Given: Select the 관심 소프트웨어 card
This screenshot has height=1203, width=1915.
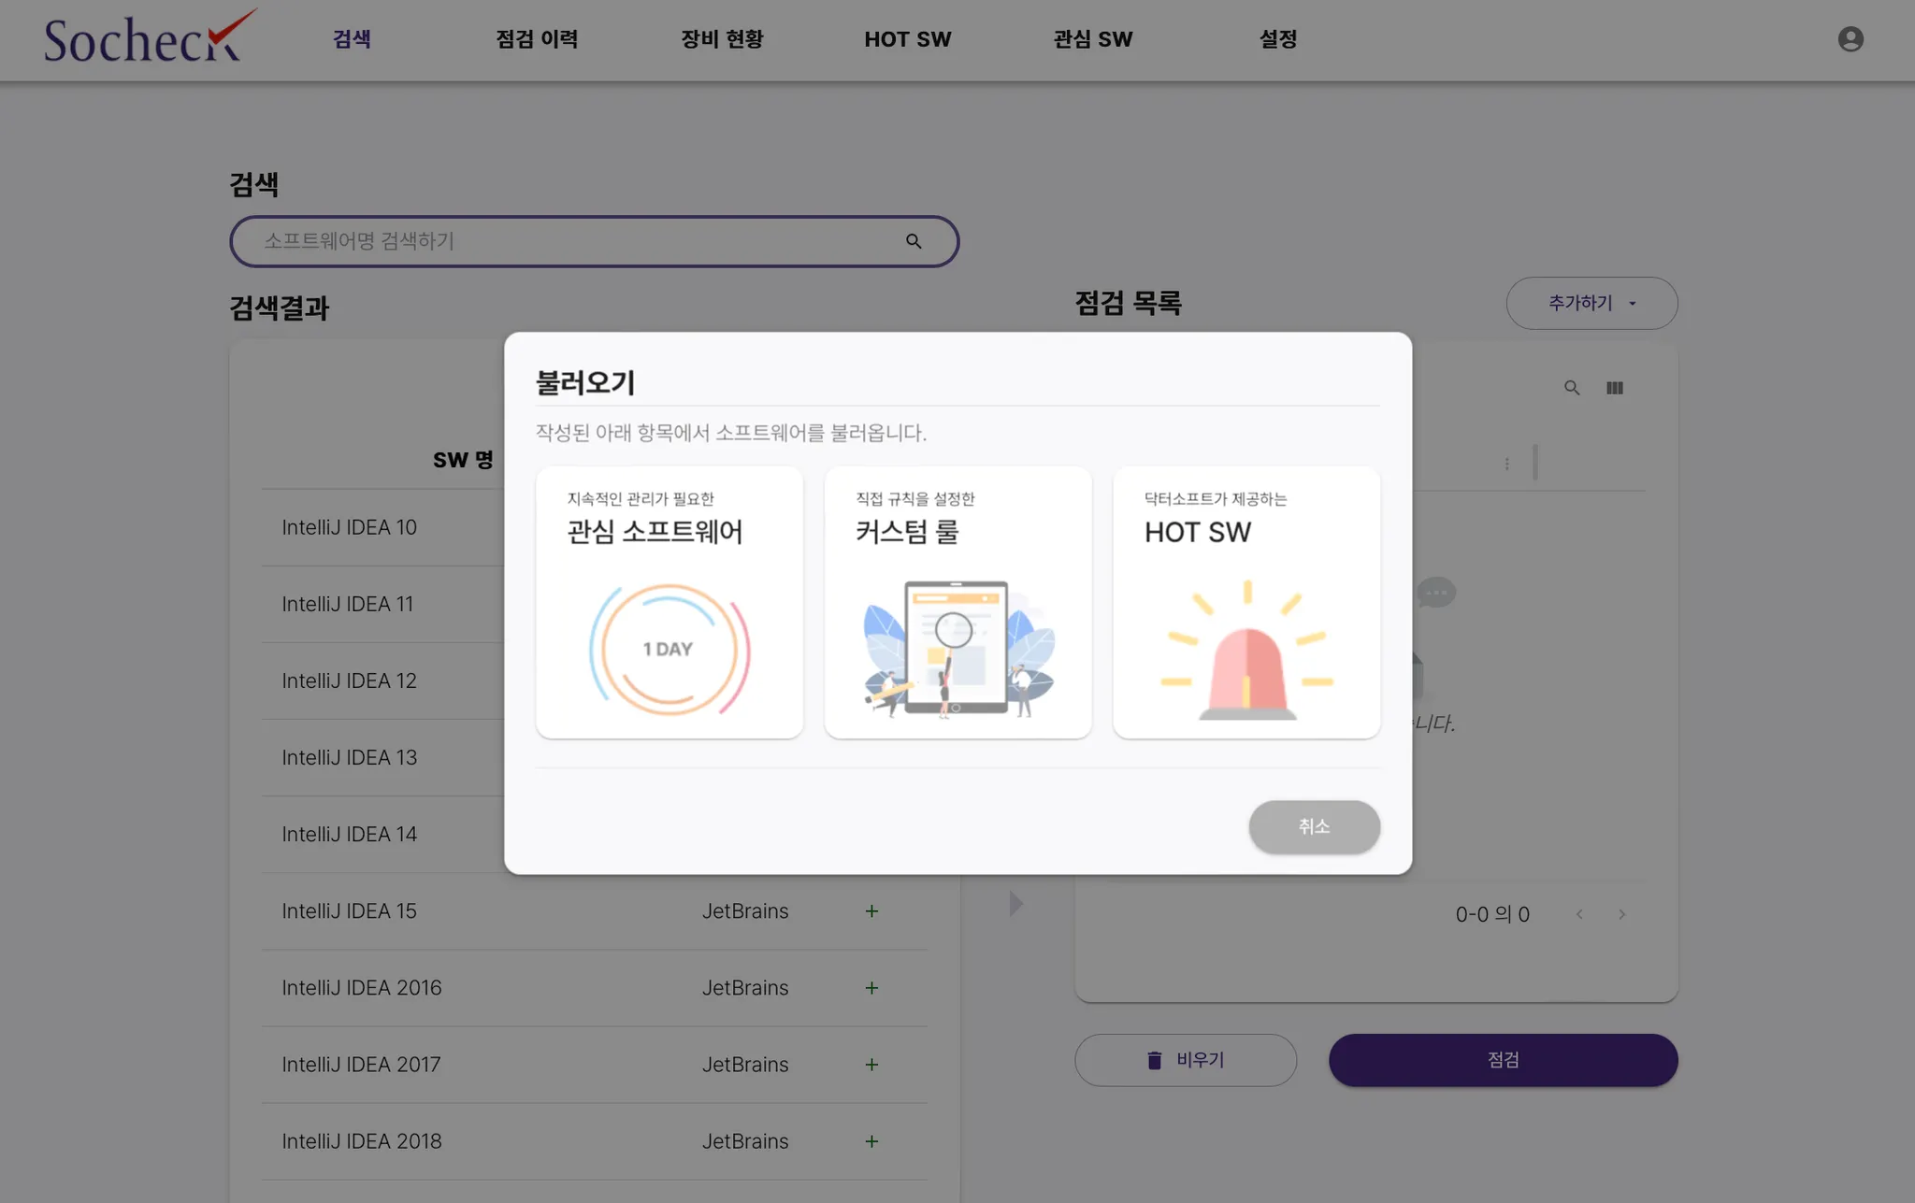Looking at the screenshot, I should 670,603.
